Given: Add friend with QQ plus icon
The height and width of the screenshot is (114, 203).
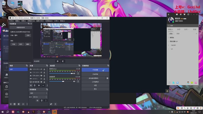Looking at the screenshot, I should click(196, 34).
